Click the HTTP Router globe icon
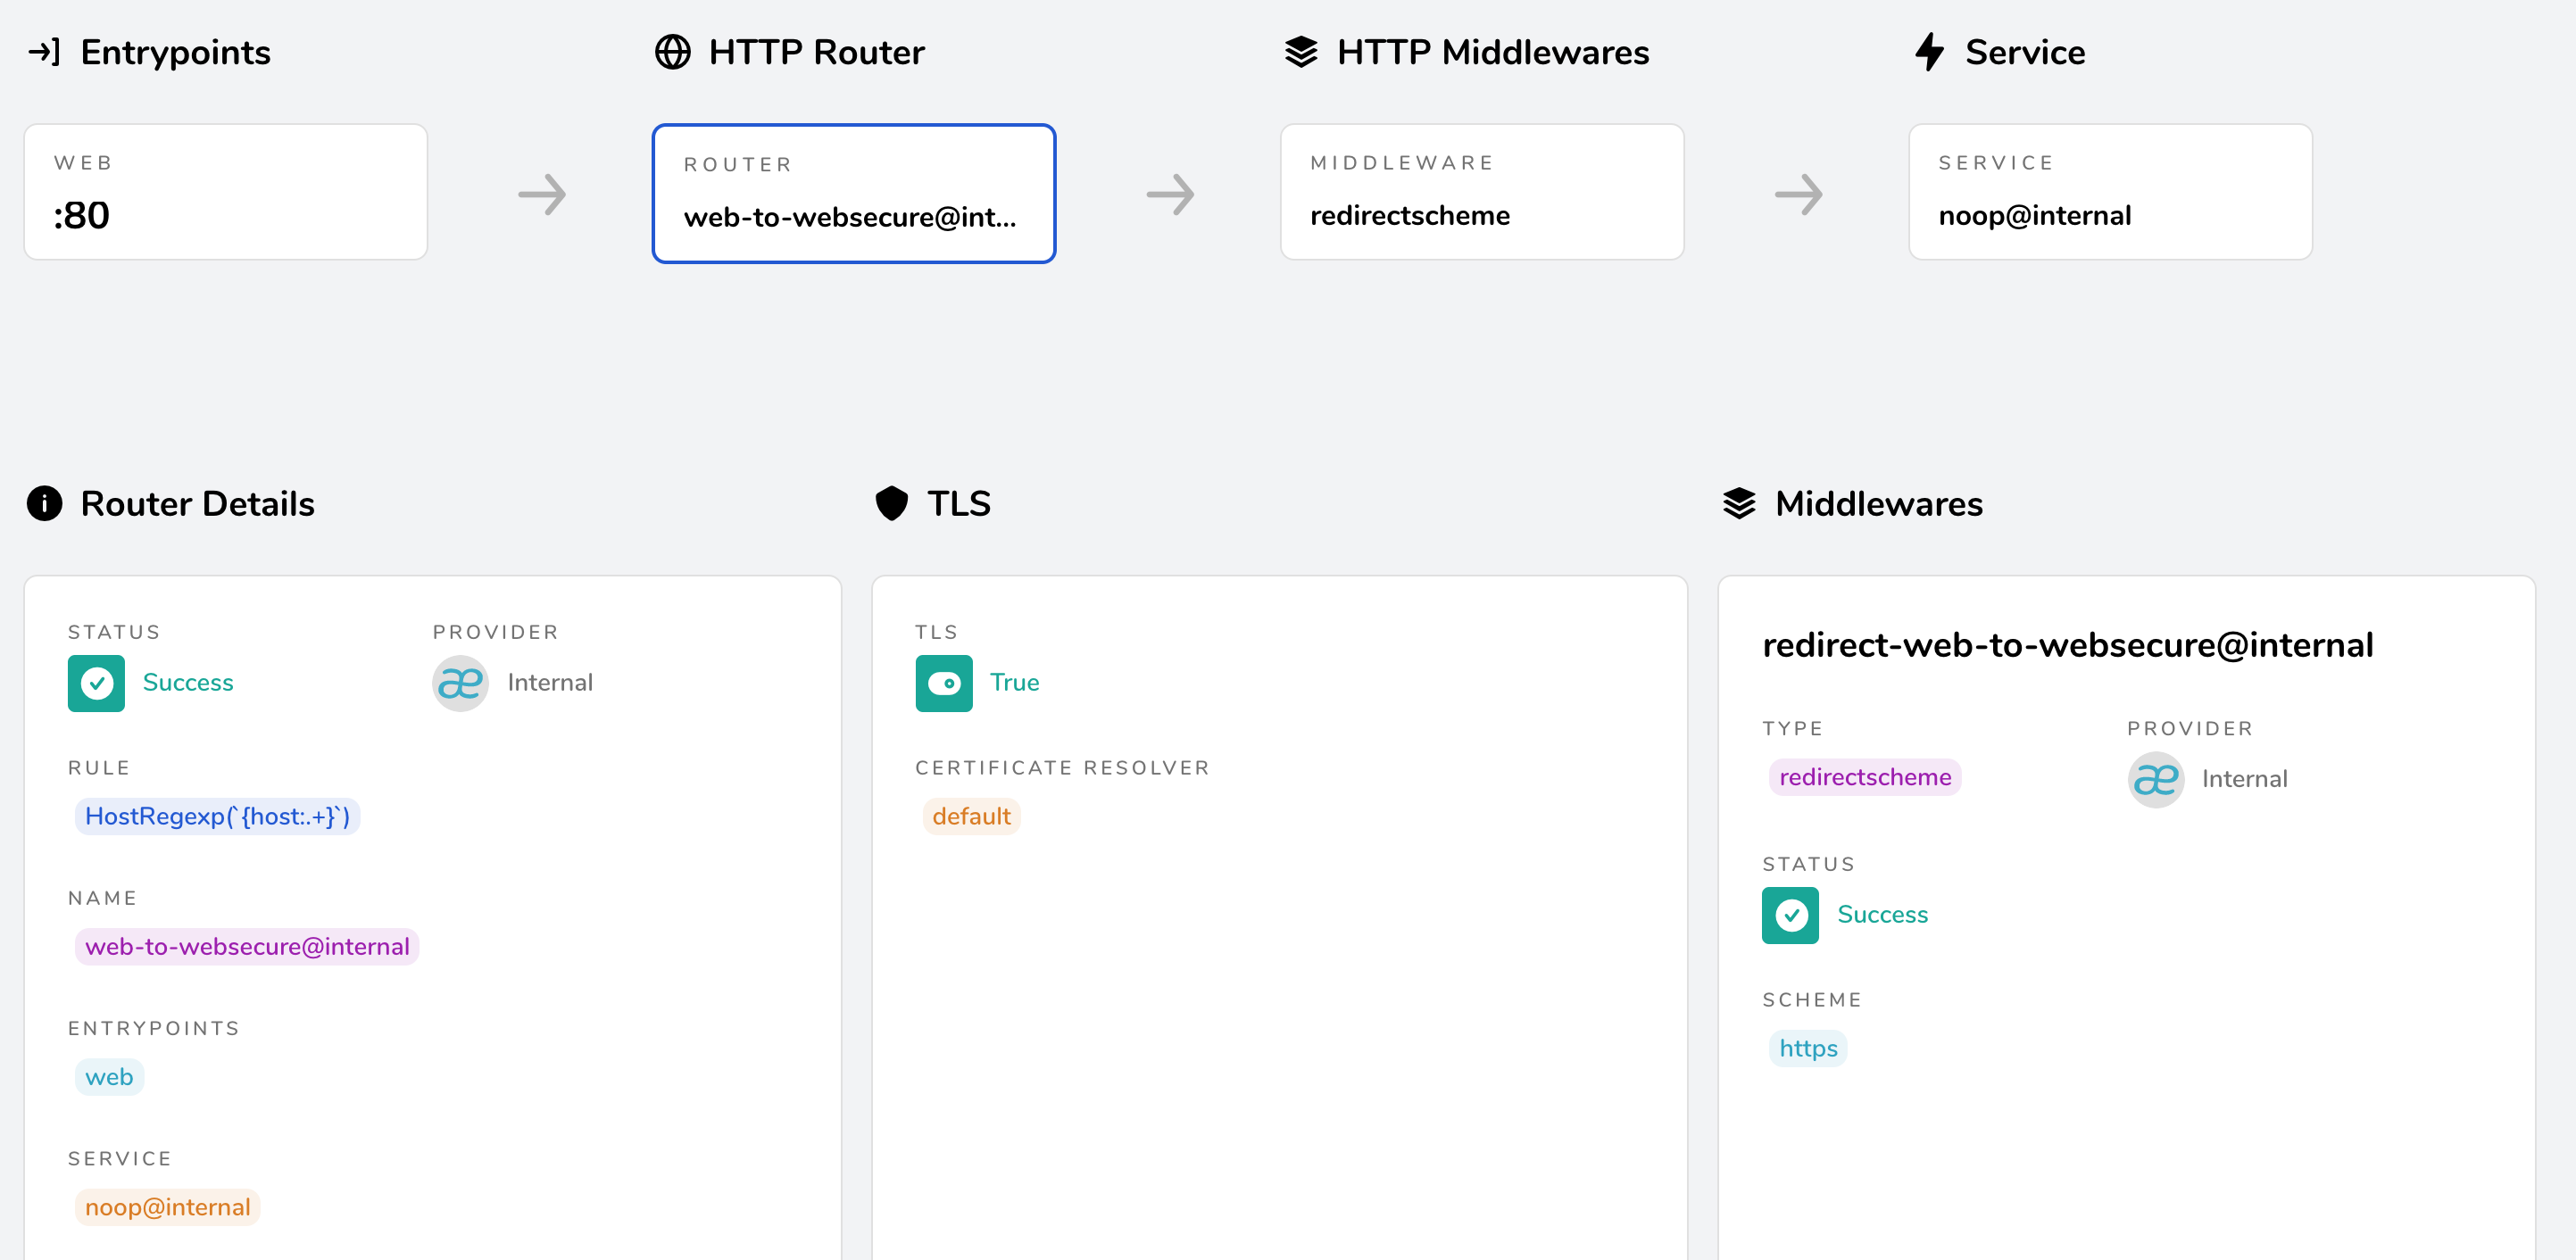 (672, 52)
